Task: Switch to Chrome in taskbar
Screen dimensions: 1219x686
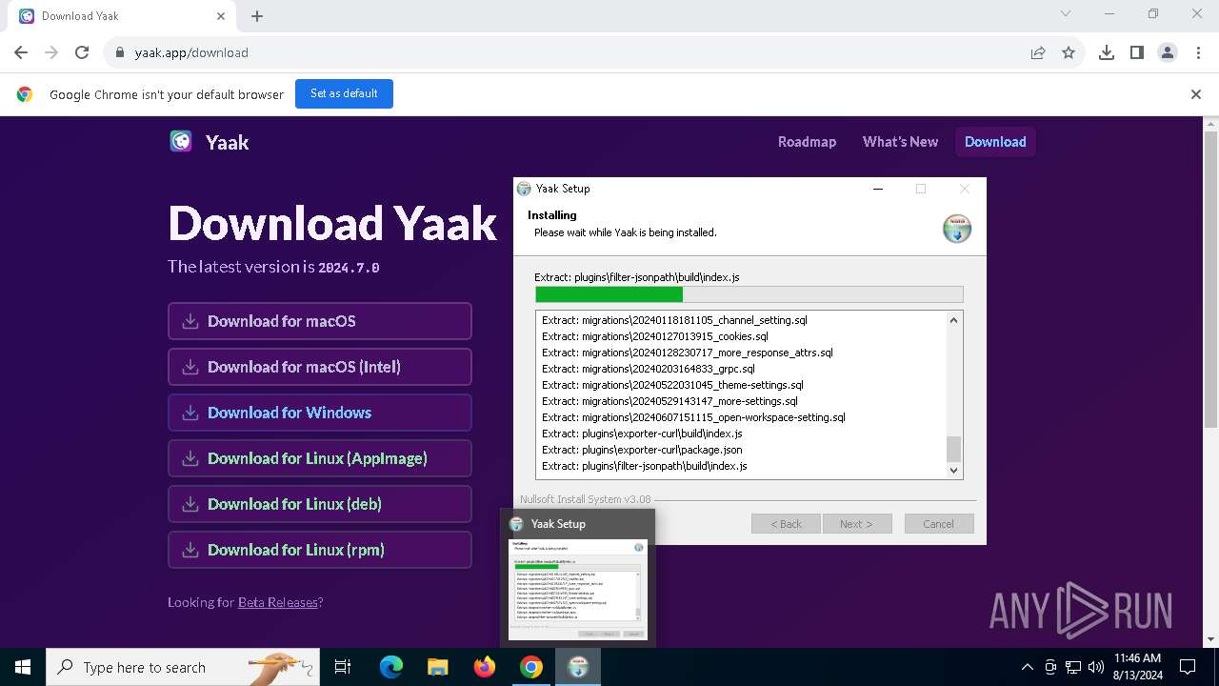Action: coord(531,667)
